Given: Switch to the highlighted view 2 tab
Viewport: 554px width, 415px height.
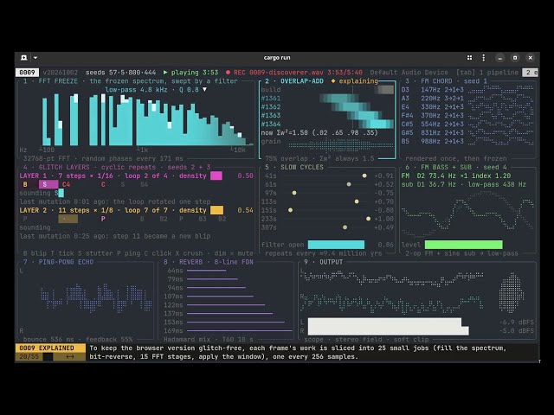Looking at the screenshot, I should pos(530,73).
